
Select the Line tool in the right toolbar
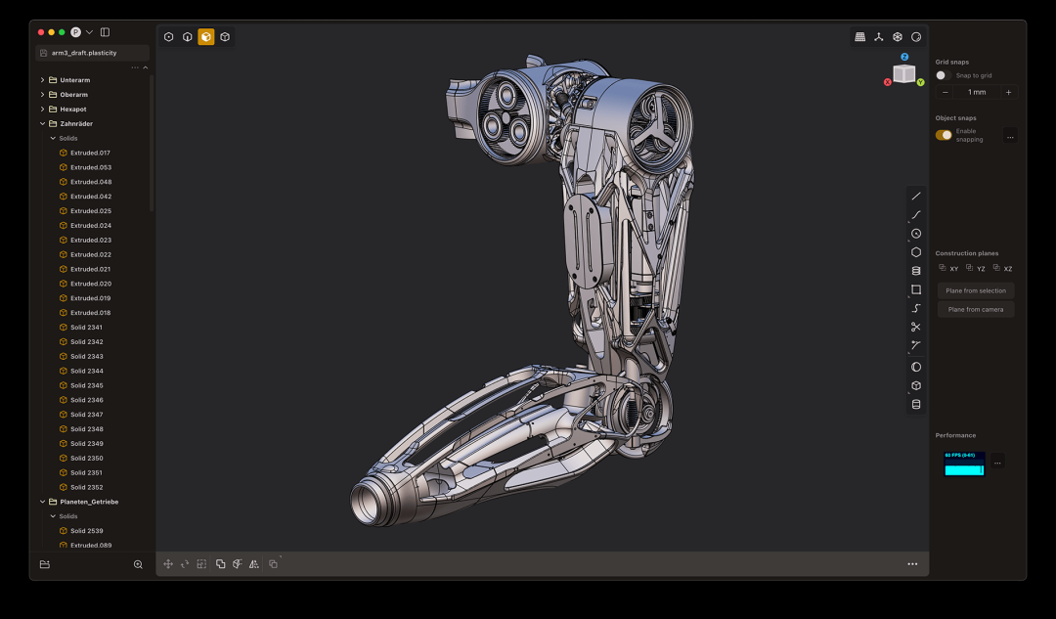[x=916, y=196]
